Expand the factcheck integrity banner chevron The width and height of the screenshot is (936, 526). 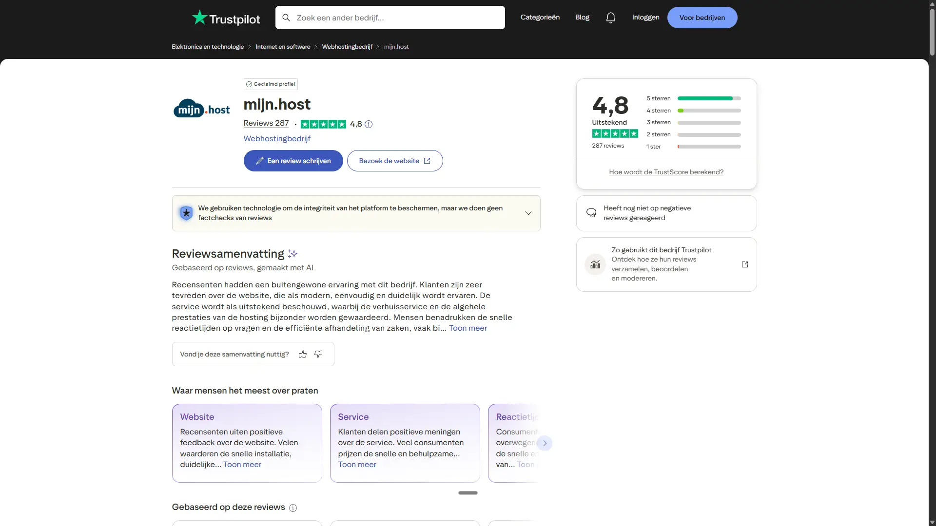528,213
